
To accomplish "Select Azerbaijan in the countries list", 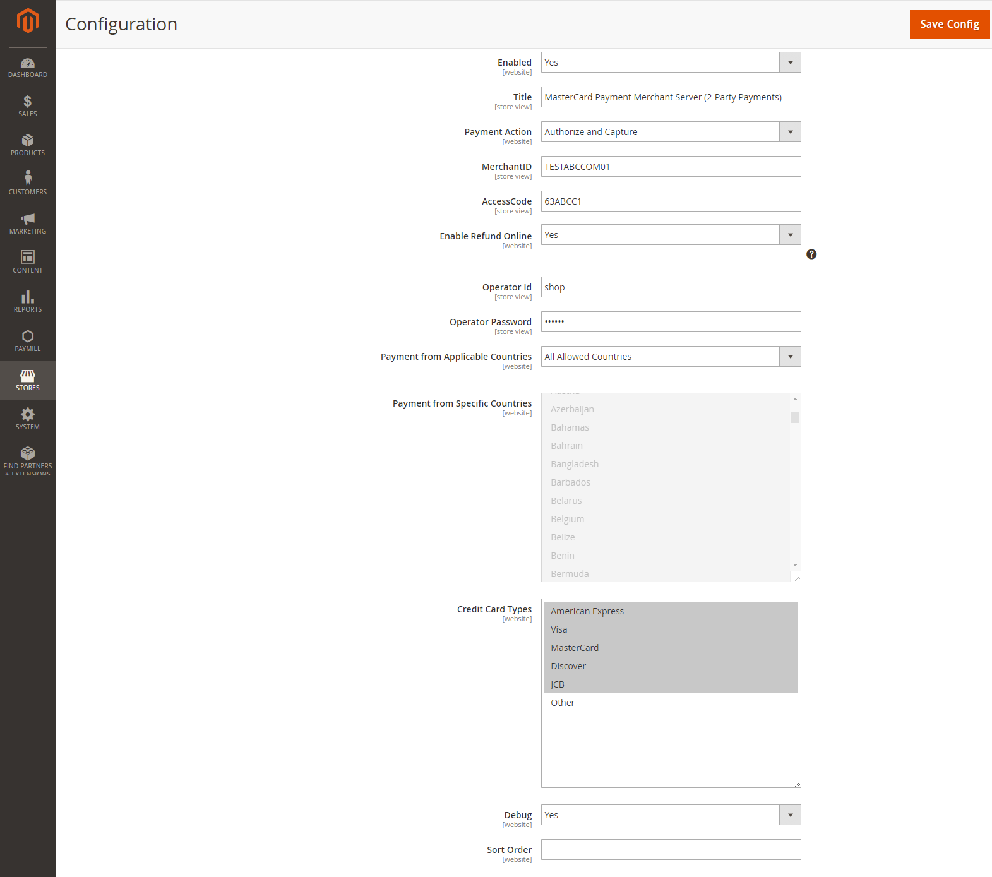I will pos(666,409).
